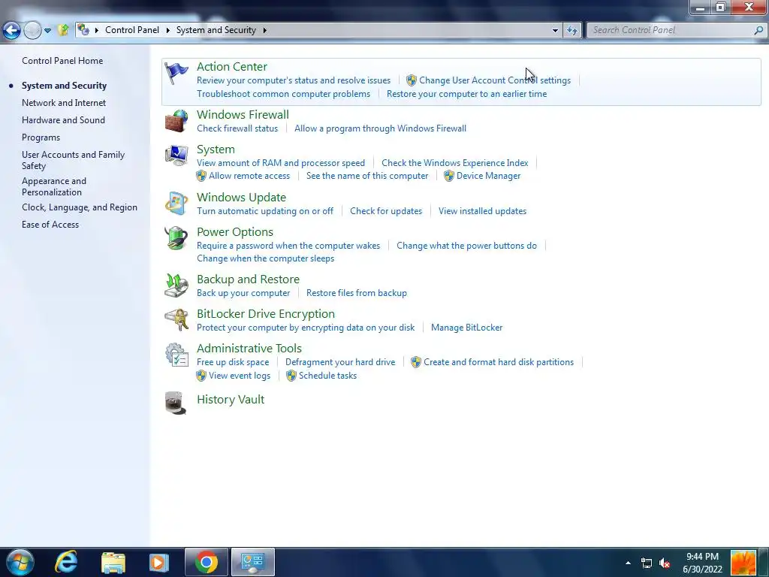
Task: Go to Control Panel Home
Action: [62, 61]
